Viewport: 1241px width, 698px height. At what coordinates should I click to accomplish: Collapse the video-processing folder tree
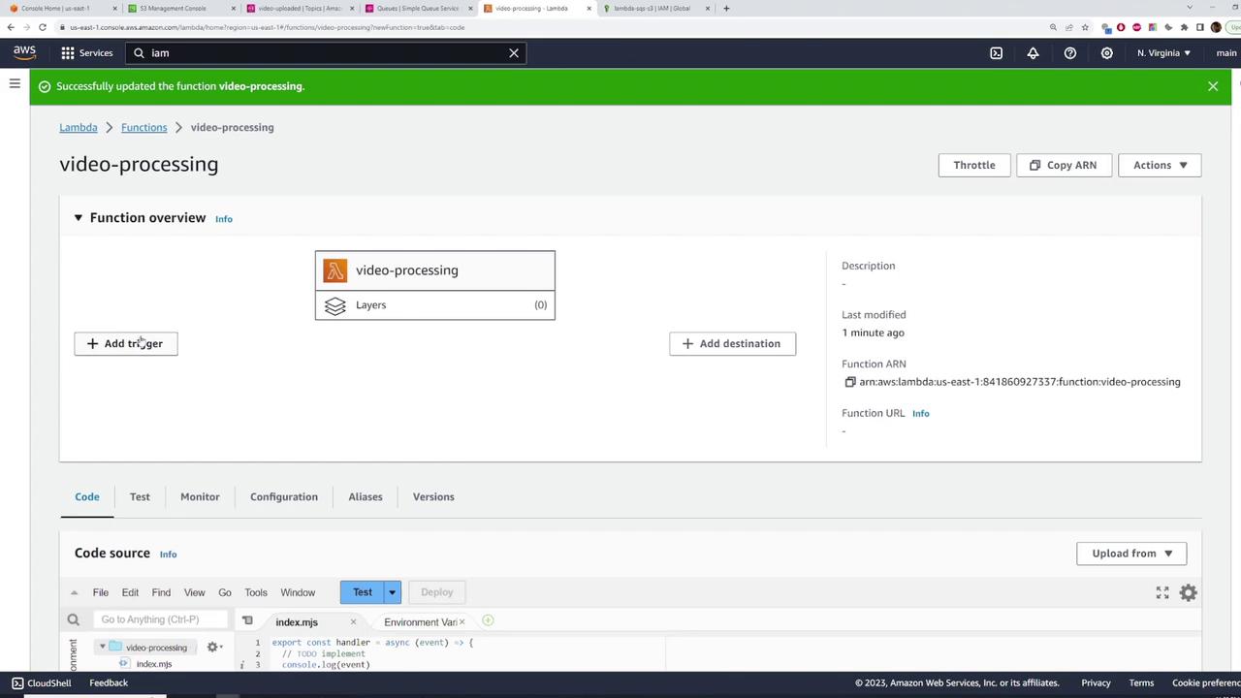pyautogui.click(x=102, y=647)
